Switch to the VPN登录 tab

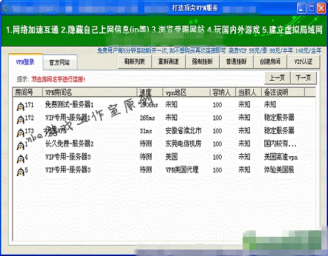(x=26, y=62)
